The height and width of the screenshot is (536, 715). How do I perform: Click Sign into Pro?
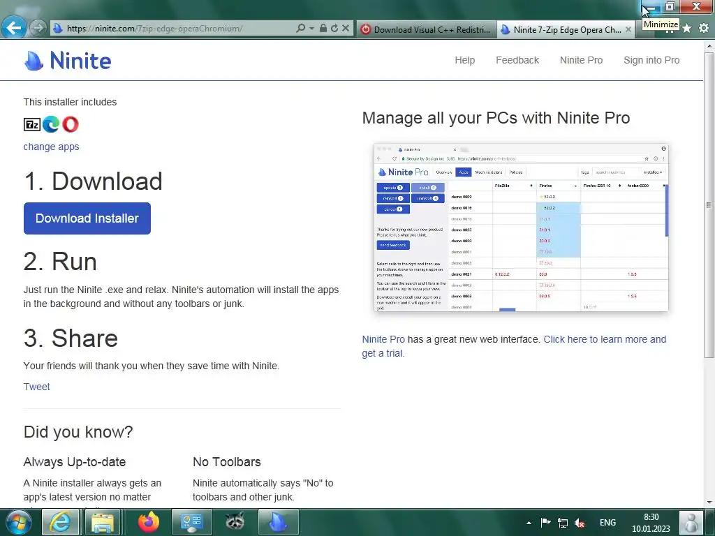point(651,60)
